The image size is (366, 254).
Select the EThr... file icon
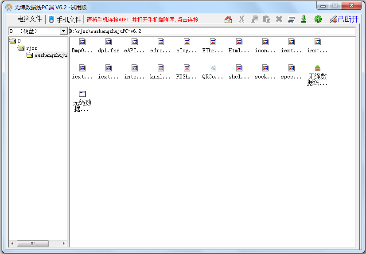pyautogui.click(x=213, y=46)
